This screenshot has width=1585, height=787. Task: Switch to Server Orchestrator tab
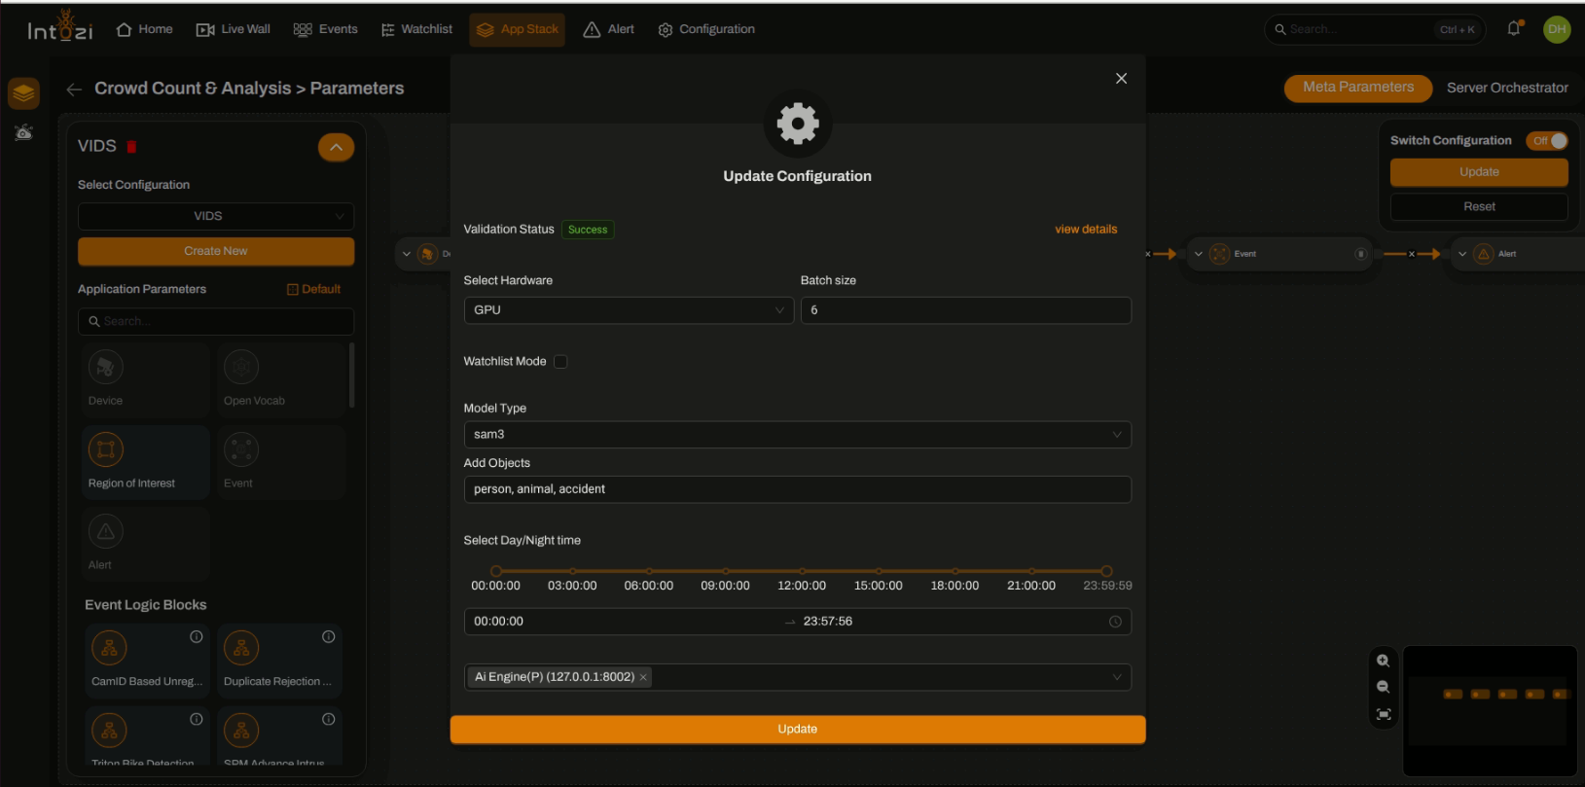pyautogui.click(x=1507, y=88)
